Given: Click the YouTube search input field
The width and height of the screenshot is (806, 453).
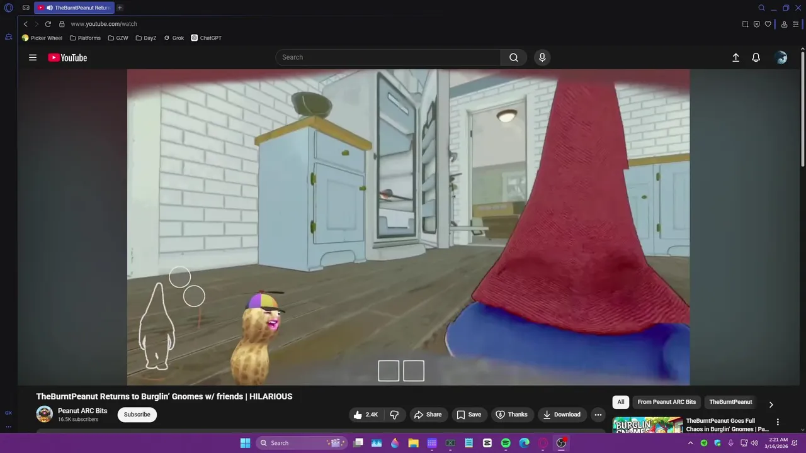Looking at the screenshot, I should 388,57.
